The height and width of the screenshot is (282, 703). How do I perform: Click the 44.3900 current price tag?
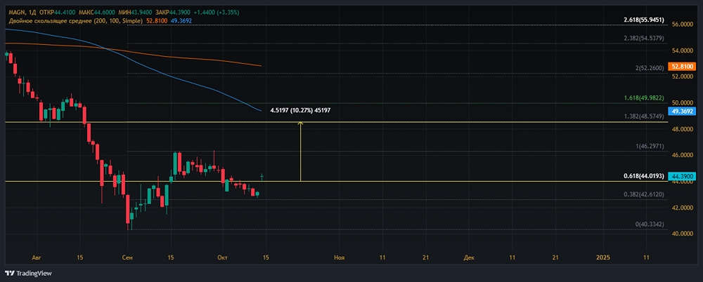pos(681,177)
